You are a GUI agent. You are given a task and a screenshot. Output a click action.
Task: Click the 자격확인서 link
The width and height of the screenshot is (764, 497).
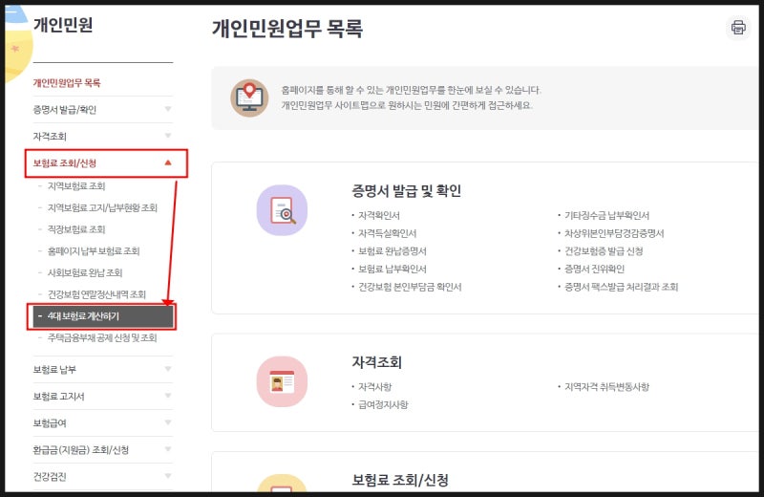pos(379,216)
